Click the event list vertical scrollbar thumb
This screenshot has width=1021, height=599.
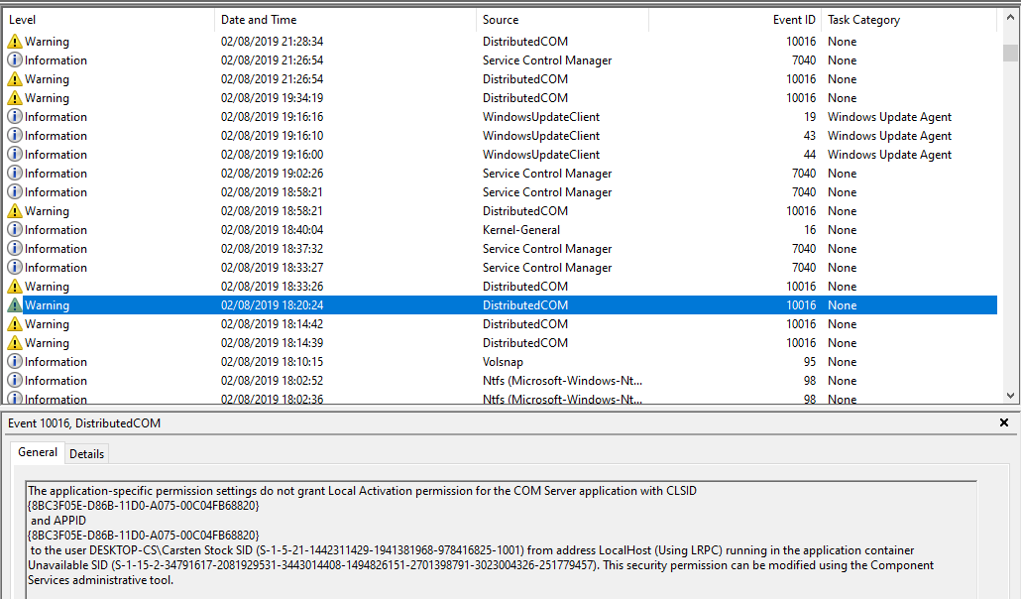[x=1010, y=53]
